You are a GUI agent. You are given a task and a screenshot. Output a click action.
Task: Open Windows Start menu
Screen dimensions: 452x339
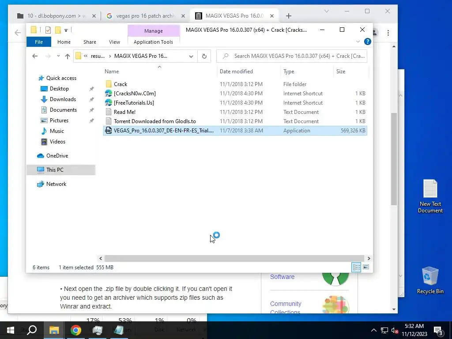(11, 330)
